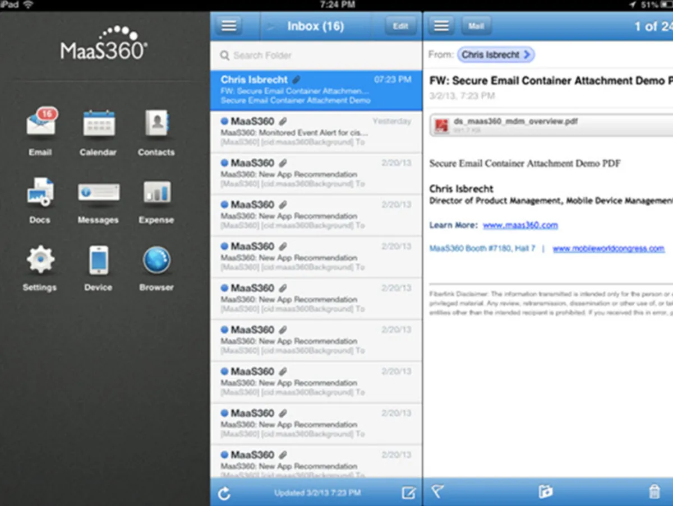Select the Chris Isbrecht email at 07:23 PM
This screenshot has width=673, height=506.
pyautogui.click(x=316, y=90)
